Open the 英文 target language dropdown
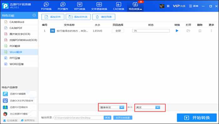Screen dimensions: 219x124 click(x=148, y=107)
